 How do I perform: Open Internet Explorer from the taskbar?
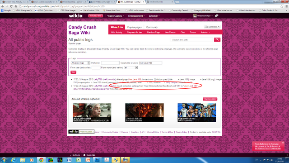[13, 160]
